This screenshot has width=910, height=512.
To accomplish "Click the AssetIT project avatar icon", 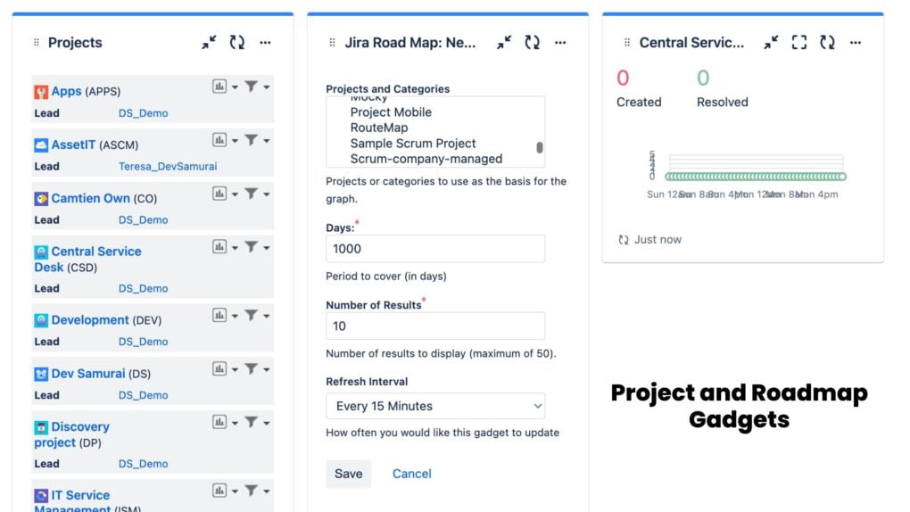I will pyautogui.click(x=41, y=145).
